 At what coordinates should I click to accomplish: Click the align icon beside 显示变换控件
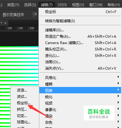[35, 15]
